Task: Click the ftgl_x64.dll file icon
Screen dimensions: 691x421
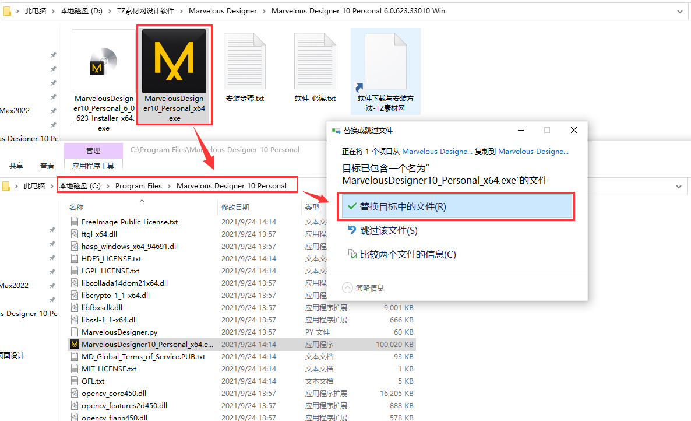Action: point(75,234)
